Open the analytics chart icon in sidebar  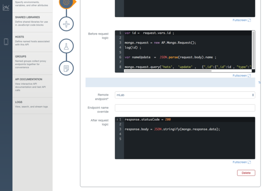[x=6, y=8]
